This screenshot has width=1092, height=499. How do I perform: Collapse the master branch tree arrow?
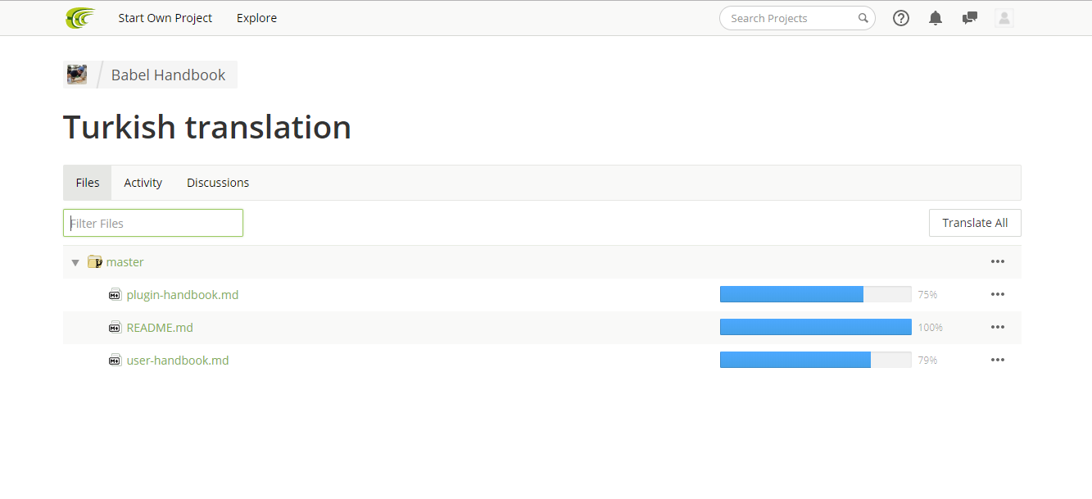(75, 263)
